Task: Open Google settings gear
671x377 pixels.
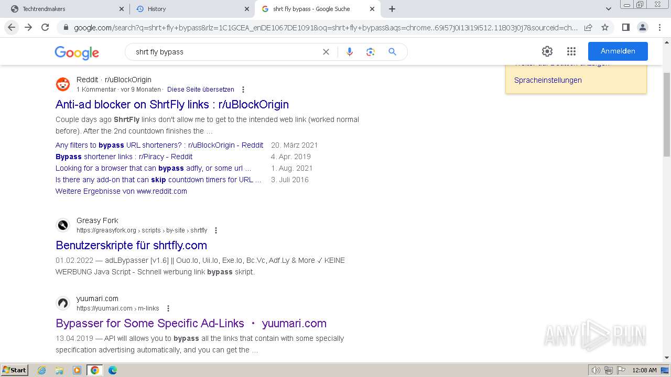Action: point(547,51)
